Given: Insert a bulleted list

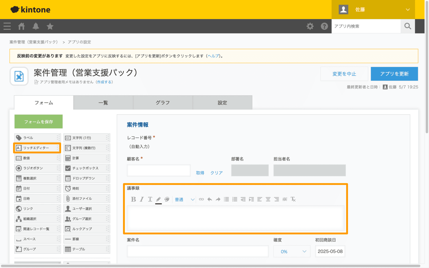Looking at the screenshot, I should (227, 199).
